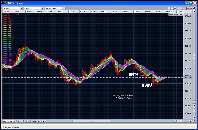Click vertical scrollbar top up arrow
The image size is (198, 130).
[x=194, y=12]
